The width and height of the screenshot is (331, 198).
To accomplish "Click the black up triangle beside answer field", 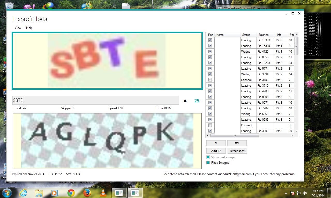I will (x=185, y=101).
